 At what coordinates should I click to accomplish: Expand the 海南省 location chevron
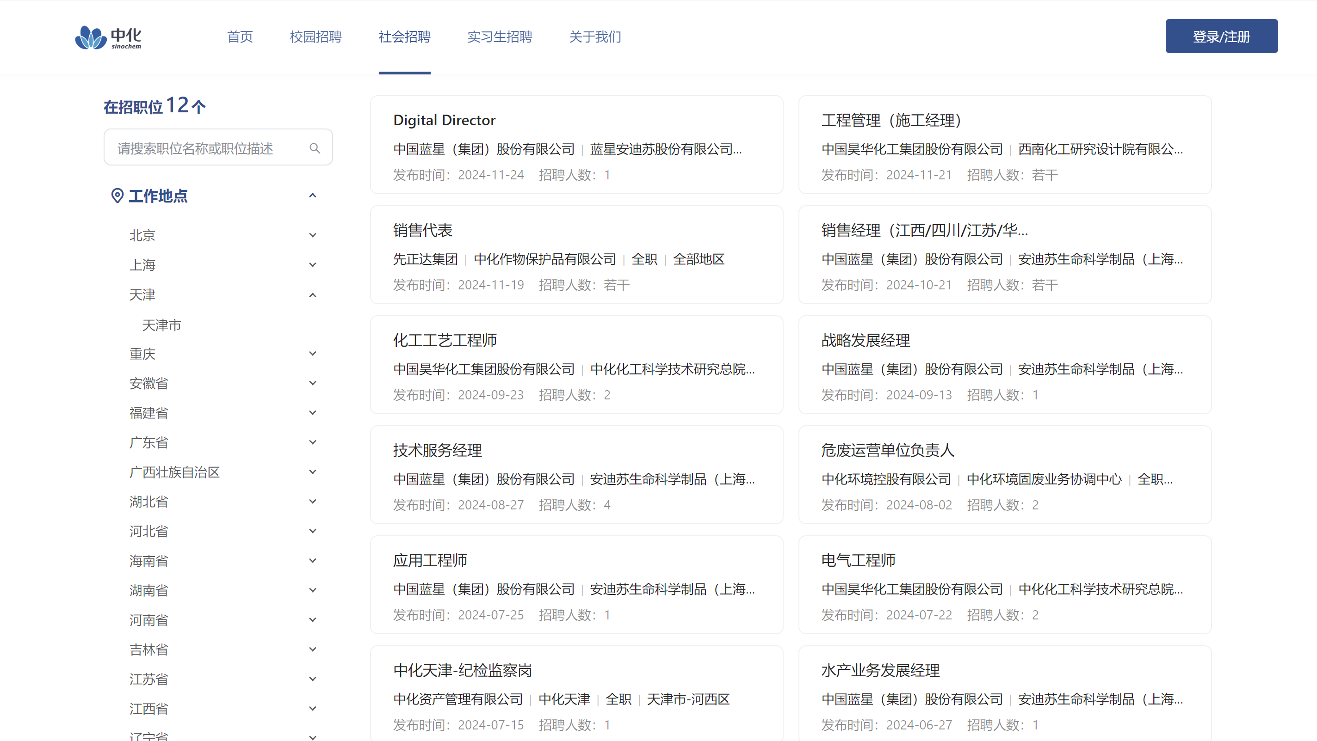click(x=313, y=561)
